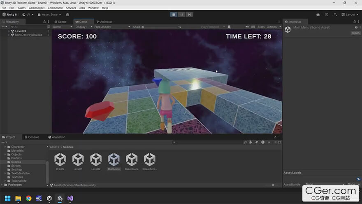
Task: Switch to the Scene tab
Action: point(60,22)
